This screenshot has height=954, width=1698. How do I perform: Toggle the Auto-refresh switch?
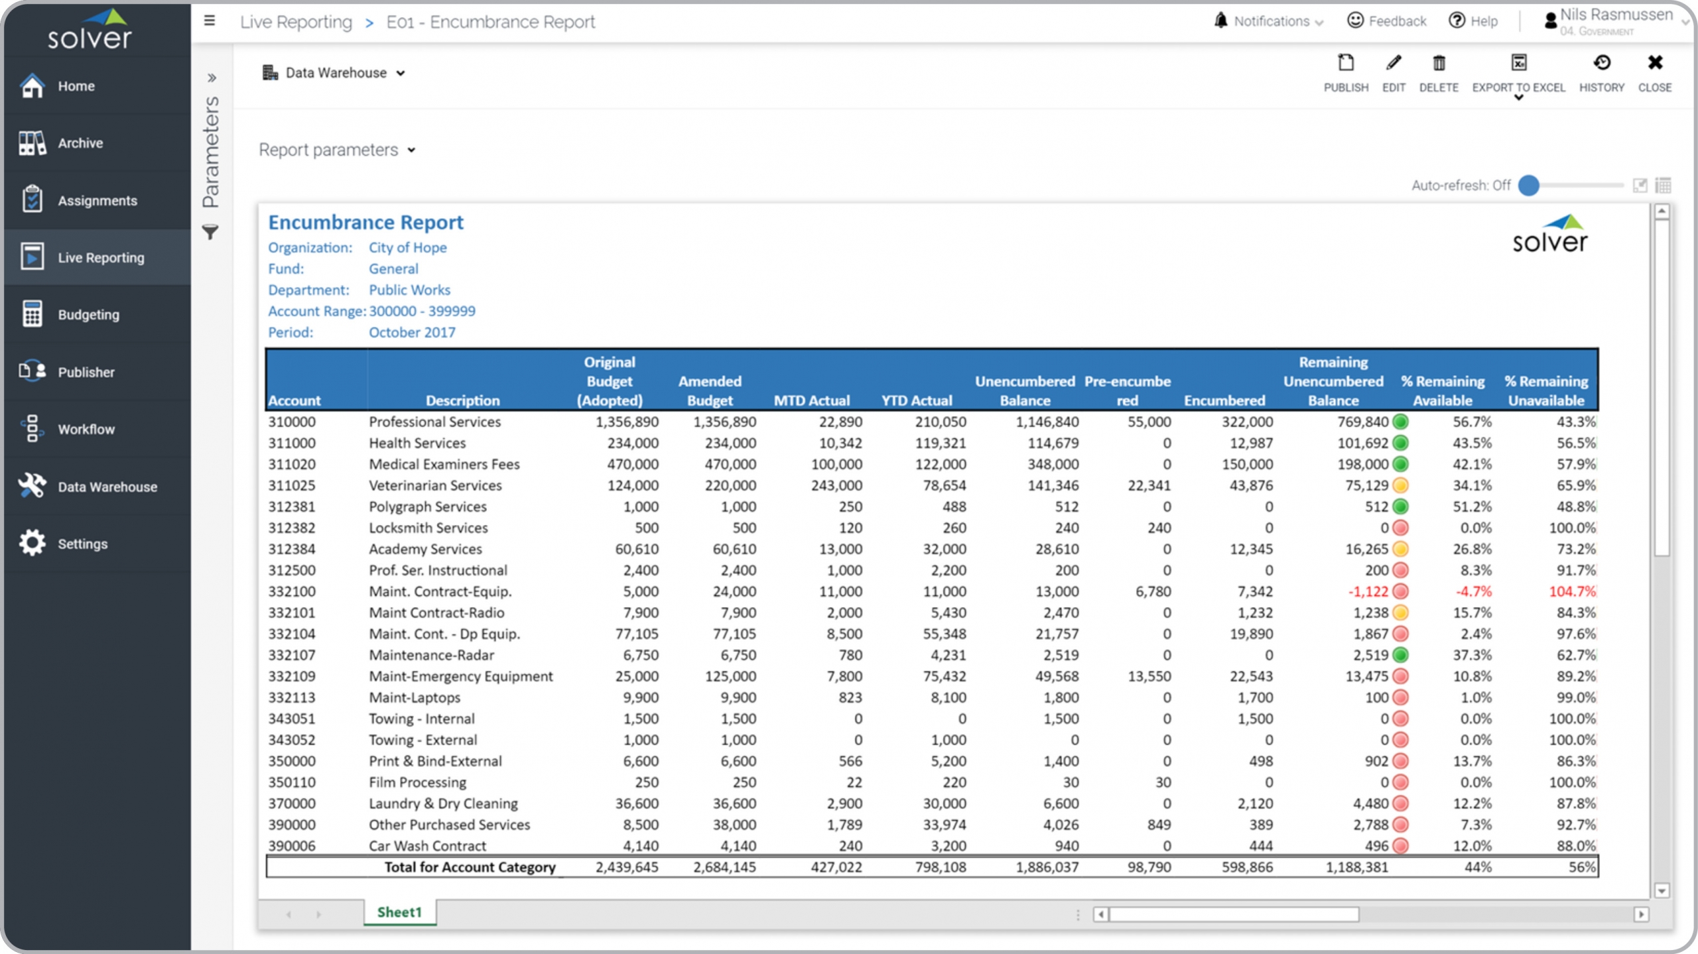(x=1529, y=186)
